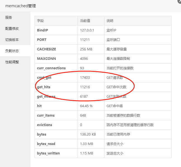
Task: Select the cmd_get value 17403
Action: coord(85,78)
